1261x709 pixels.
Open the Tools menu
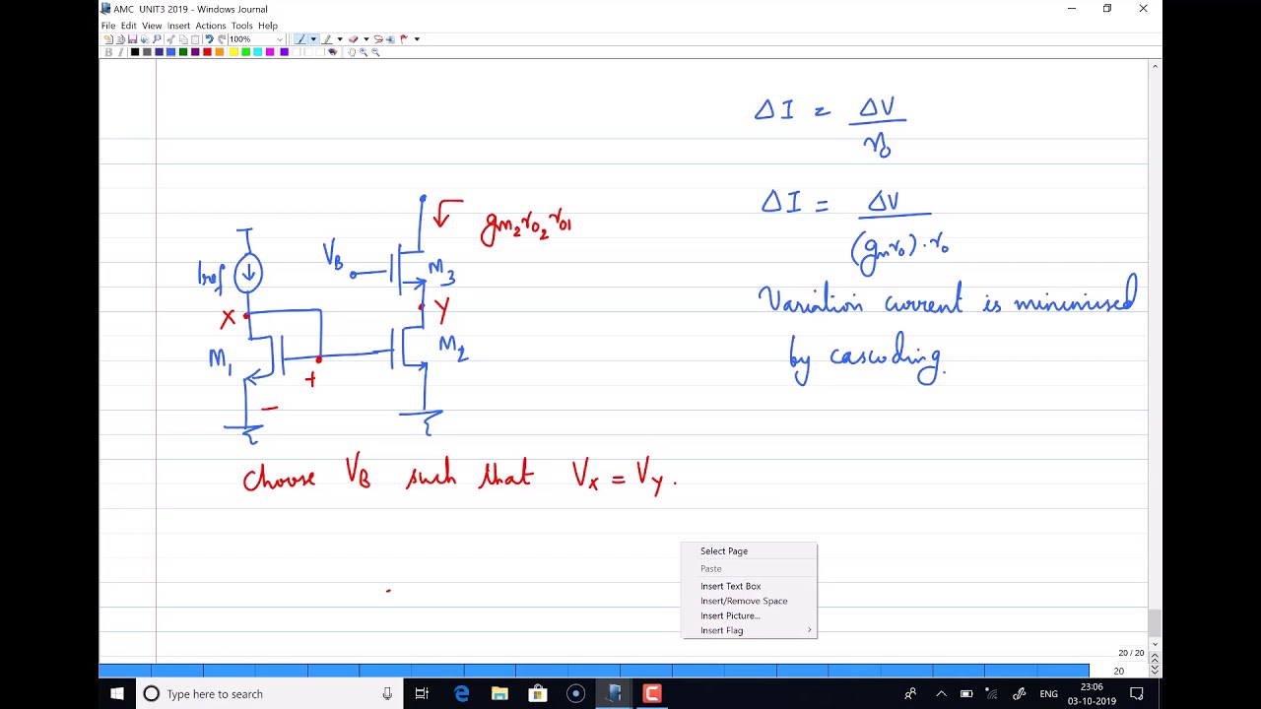[242, 26]
